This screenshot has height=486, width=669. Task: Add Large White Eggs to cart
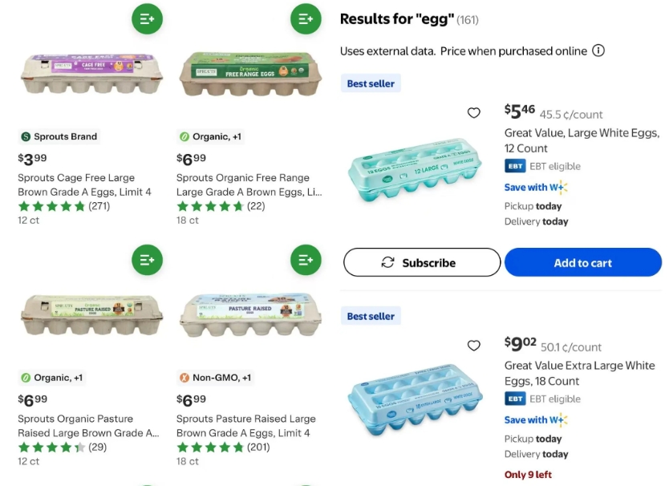[583, 262]
